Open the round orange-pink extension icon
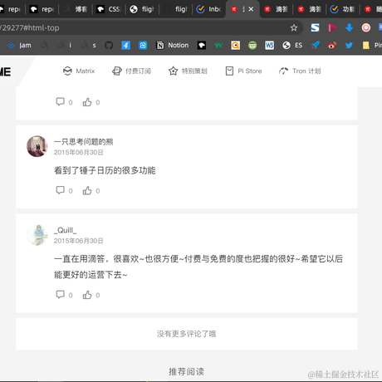Image resolution: width=382 pixels, height=382 pixels. click(x=366, y=27)
